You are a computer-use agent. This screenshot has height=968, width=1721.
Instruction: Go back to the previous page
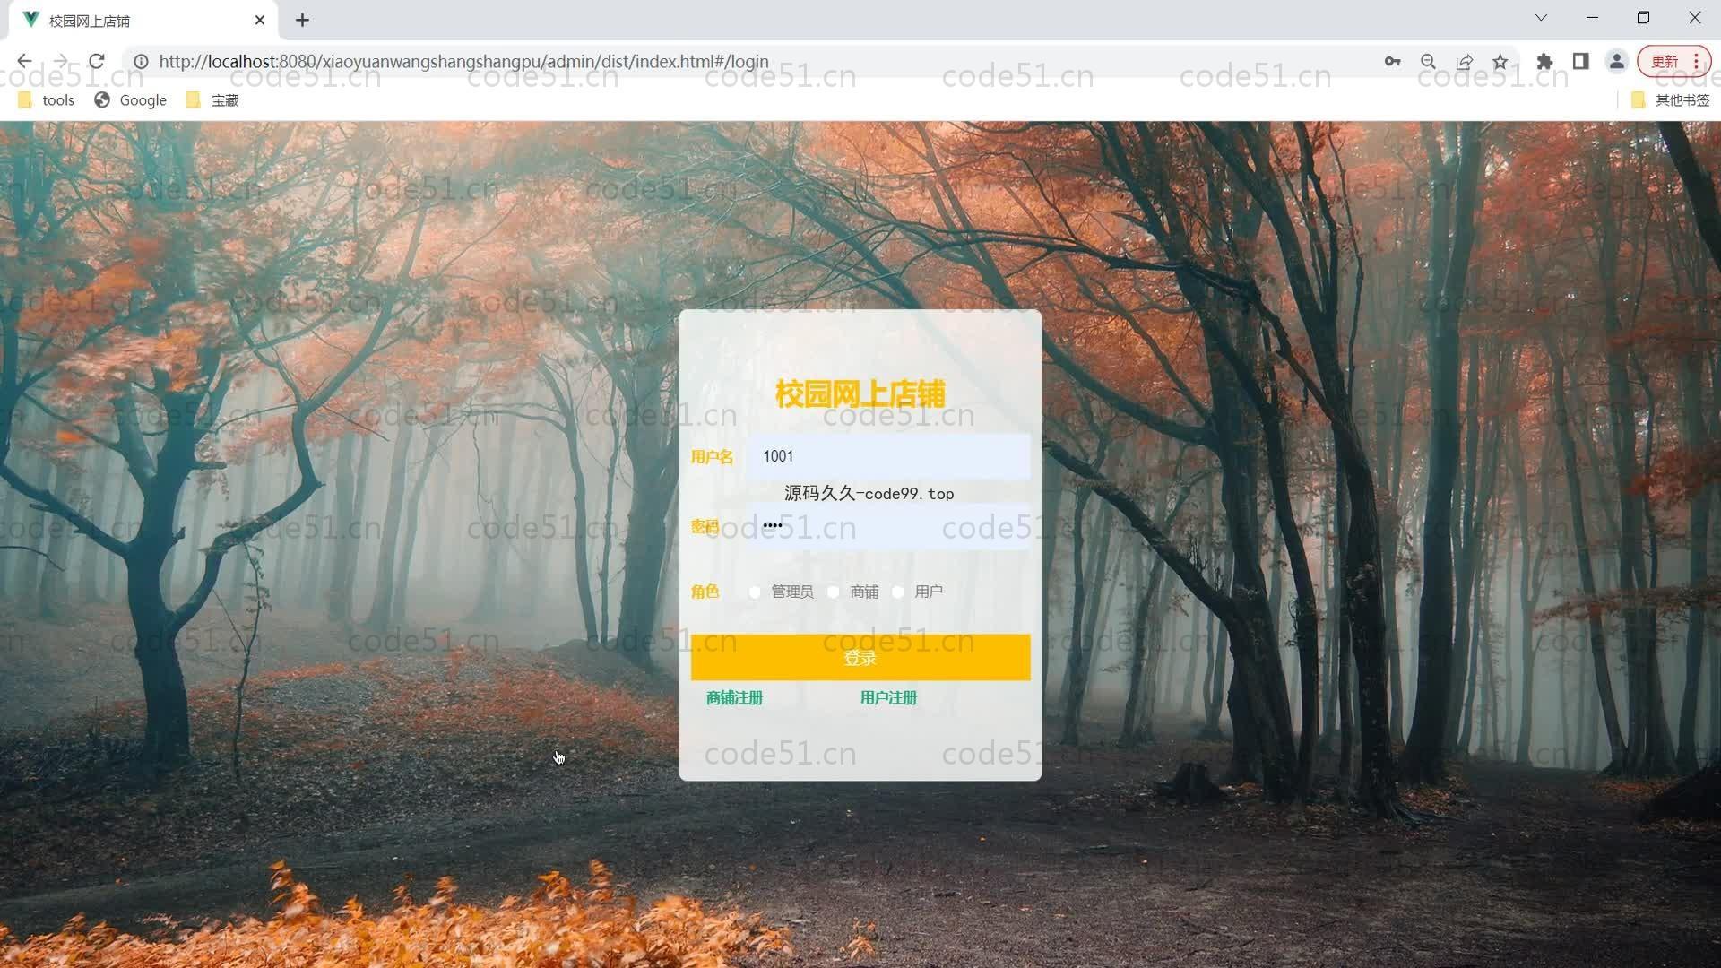click(x=24, y=61)
